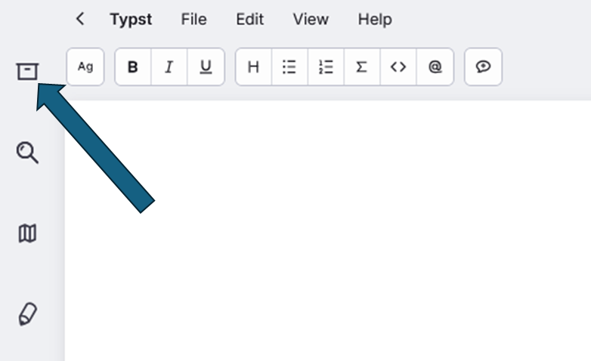Image resolution: width=591 pixels, height=361 pixels.
Task: Open the Files panel in sidebar
Action: click(x=27, y=71)
